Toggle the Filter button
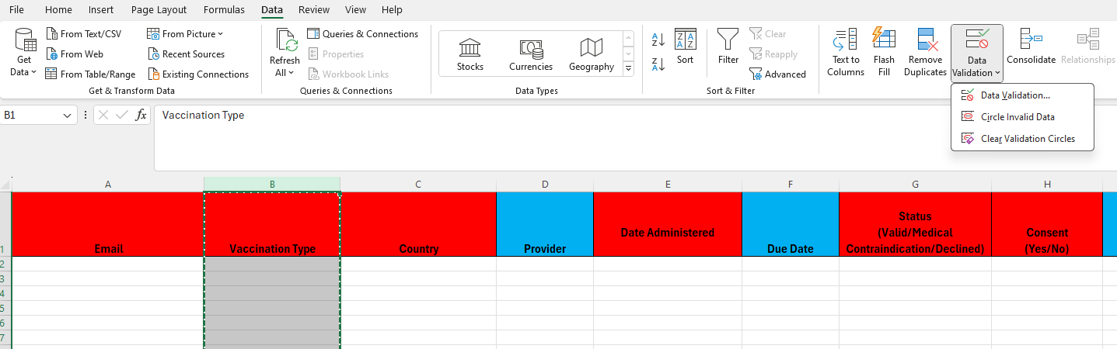 728,47
